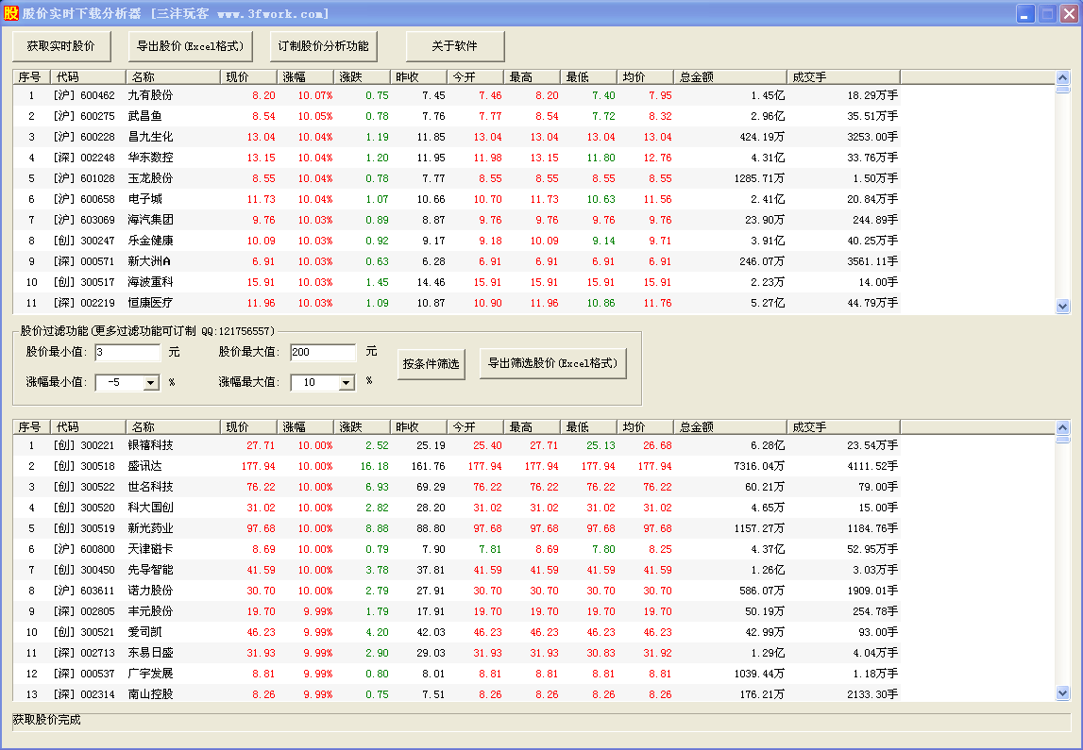Open 订制股价分析功能
Viewport: 1083px width, 750px height.
pos(324,45)
